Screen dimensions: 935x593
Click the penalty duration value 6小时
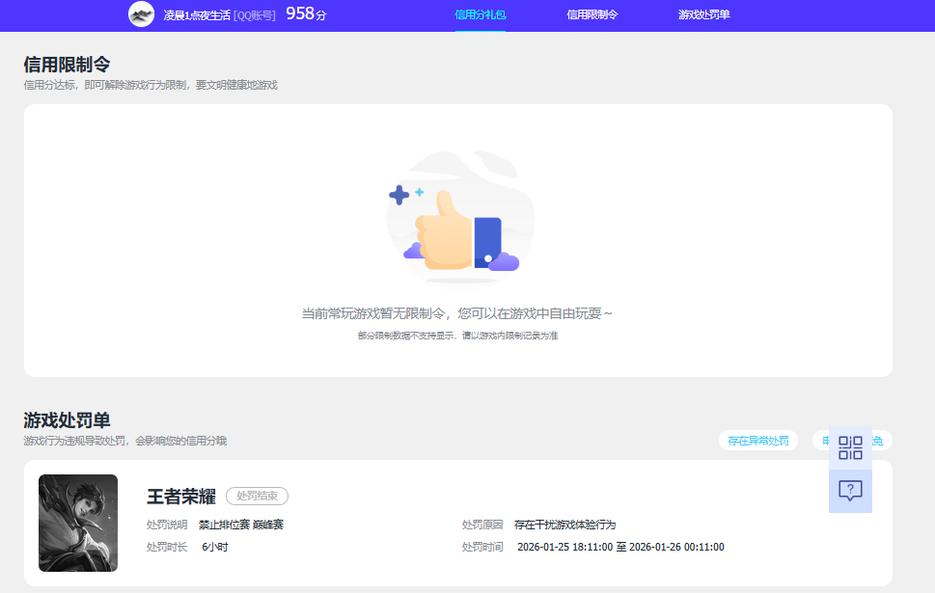tap(214, 547)
